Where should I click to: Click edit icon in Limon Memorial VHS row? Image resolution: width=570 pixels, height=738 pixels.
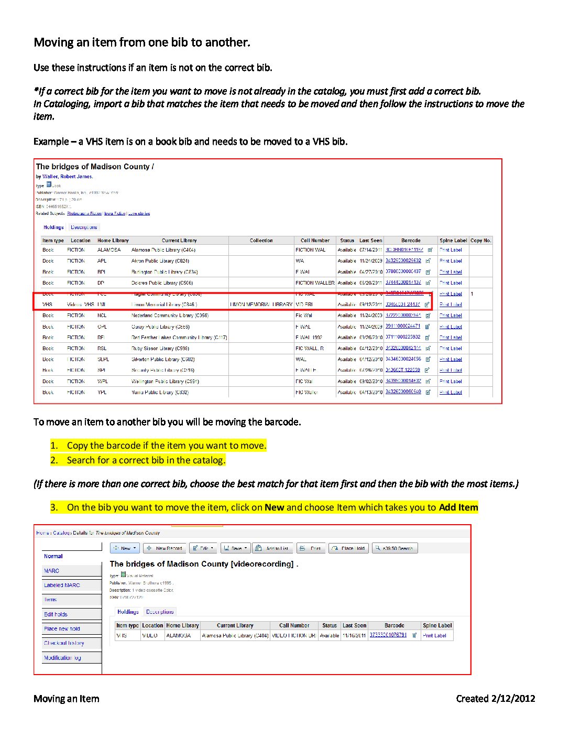coord(427,305)
